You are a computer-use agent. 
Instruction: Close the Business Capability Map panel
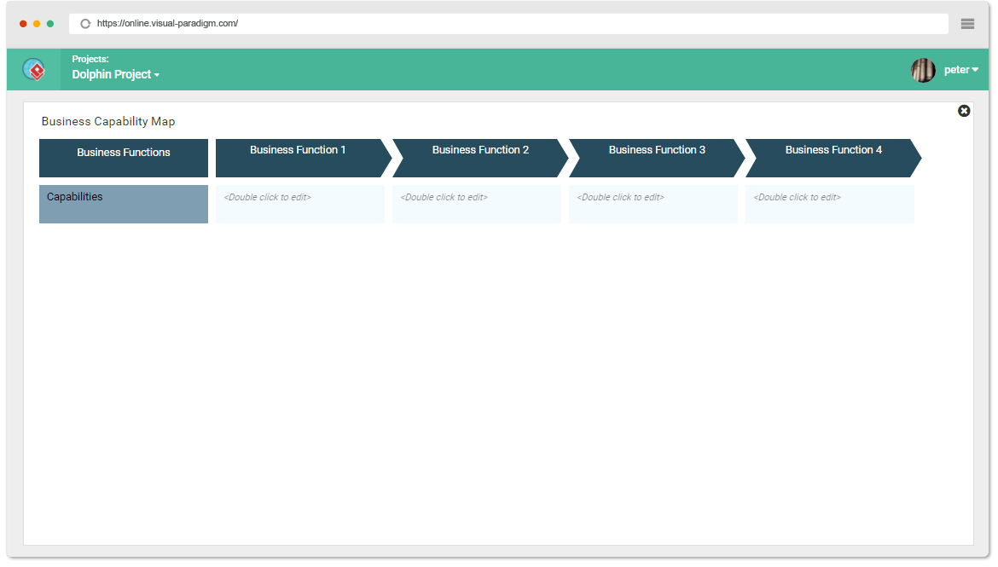pos(964,111)
